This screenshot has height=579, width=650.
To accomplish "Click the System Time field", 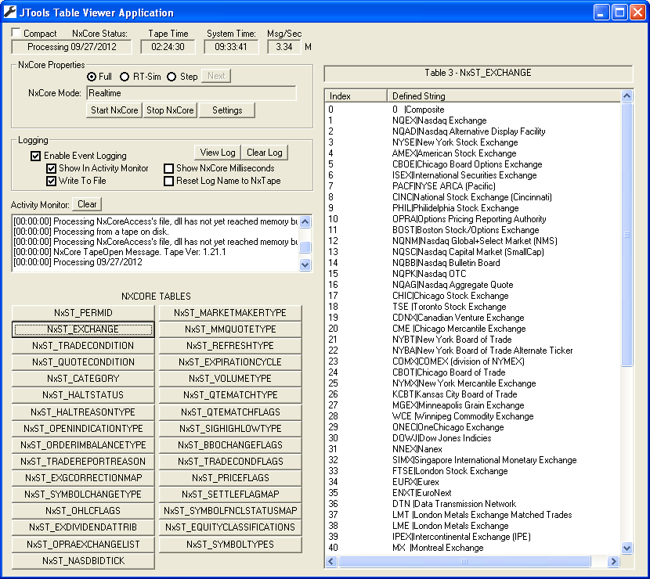I will (x=231, y=47).
